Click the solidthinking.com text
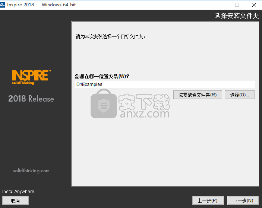The height and width of the screenshot is (208, 262). pos(31,171)
